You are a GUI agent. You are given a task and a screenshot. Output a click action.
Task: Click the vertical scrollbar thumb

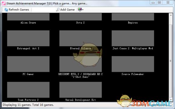tap(171, 61)
